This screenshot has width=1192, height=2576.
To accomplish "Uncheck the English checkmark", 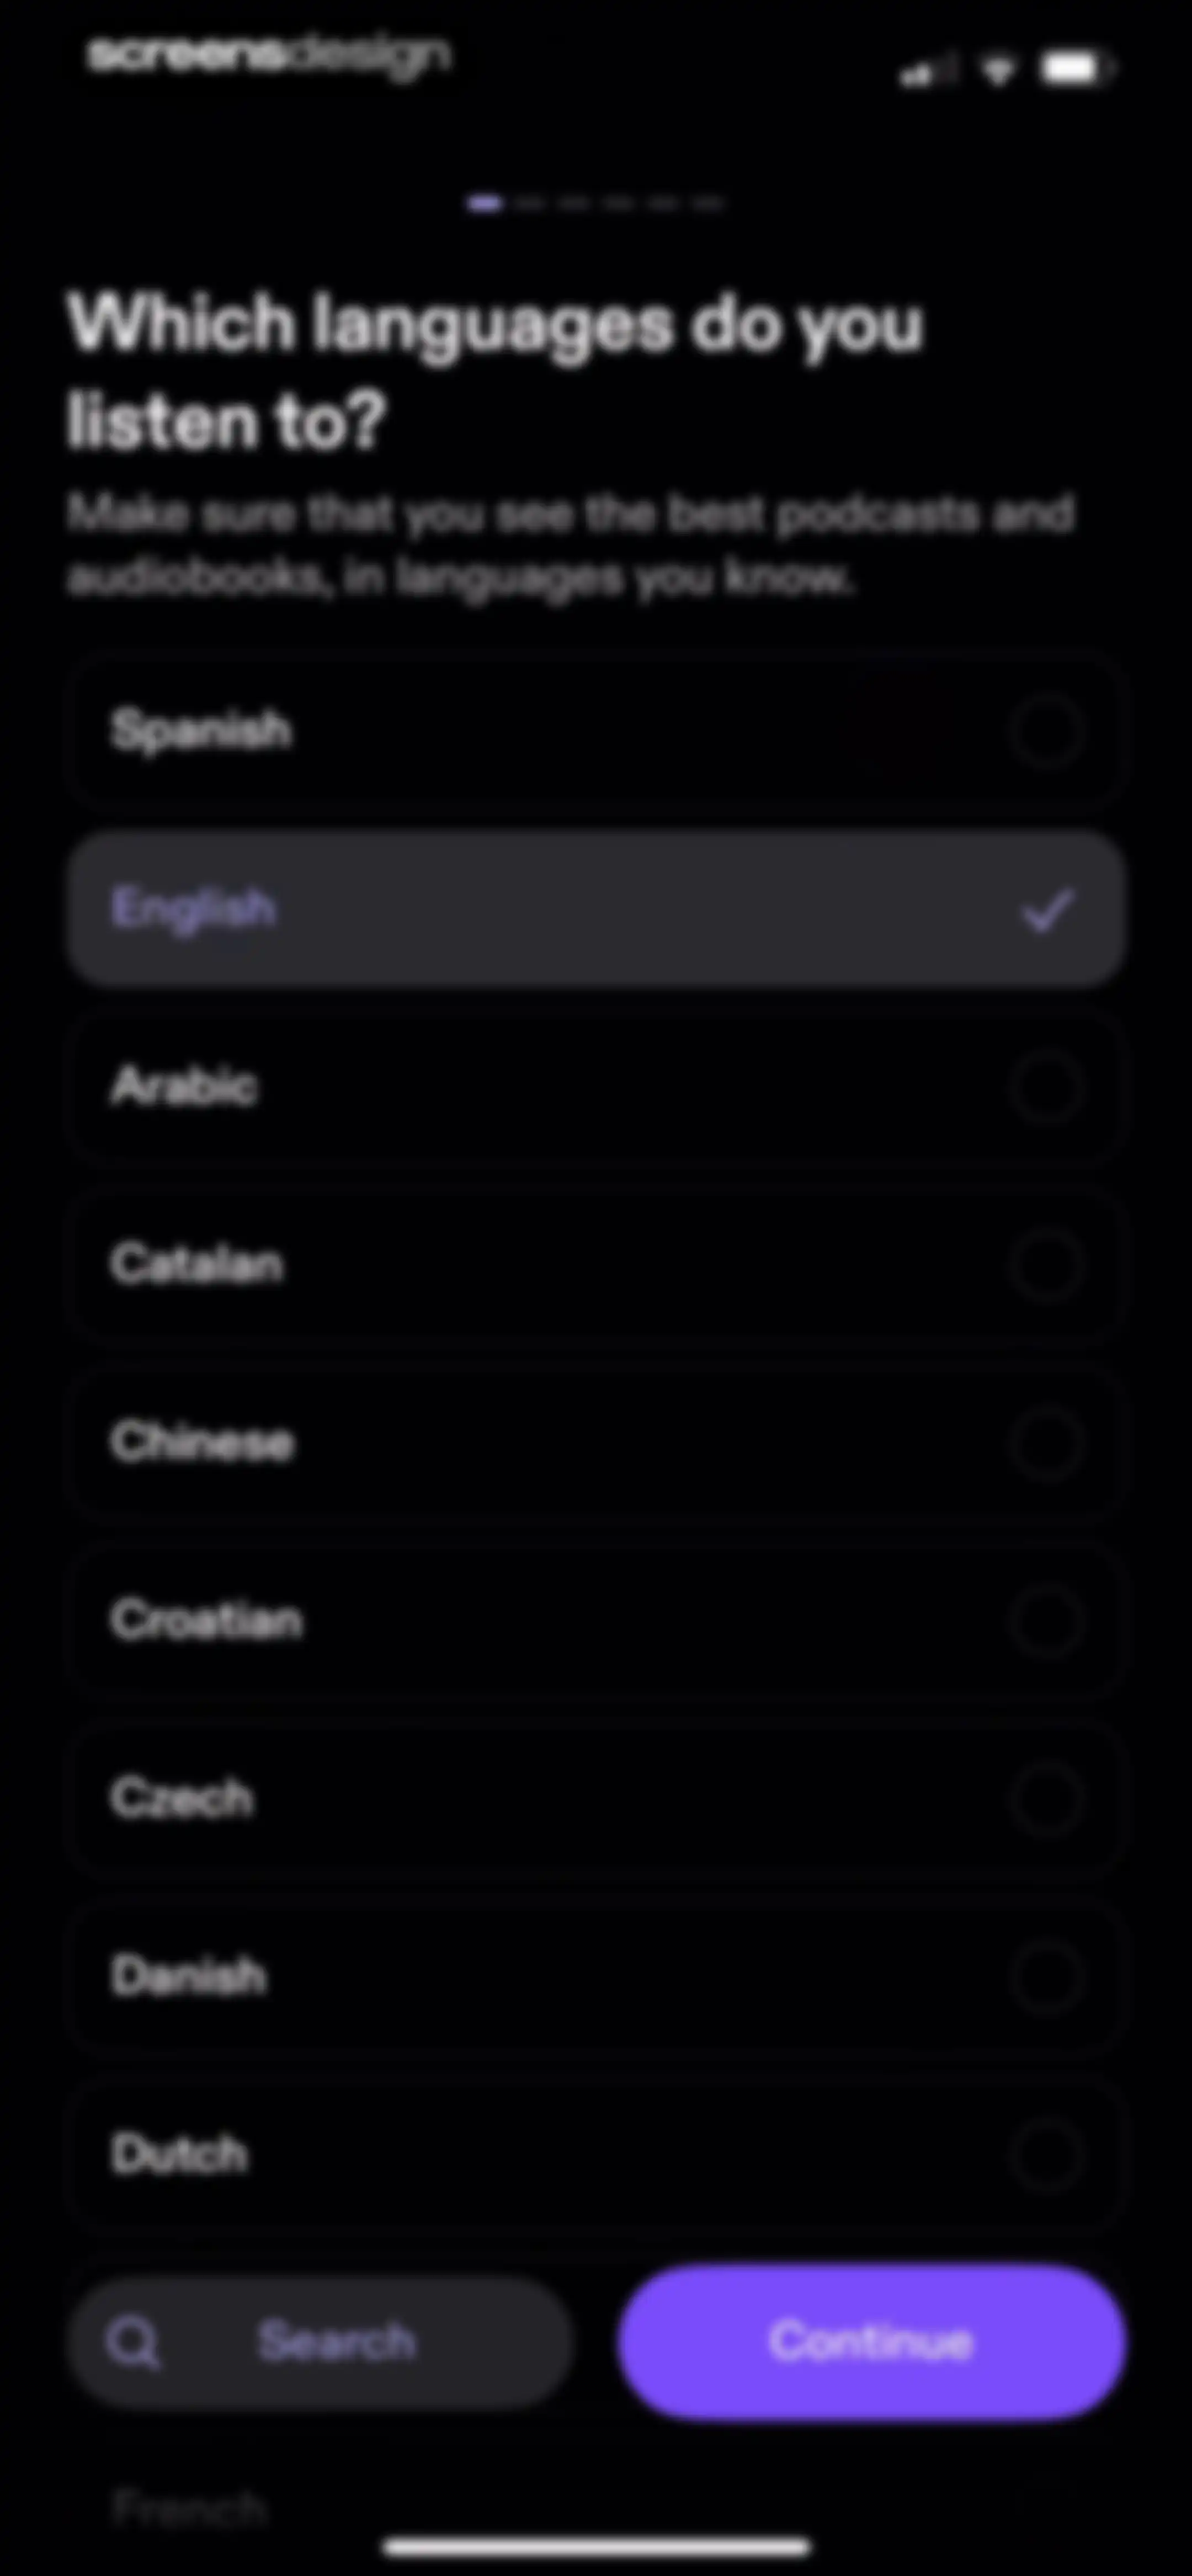I will click(1048, 909).
